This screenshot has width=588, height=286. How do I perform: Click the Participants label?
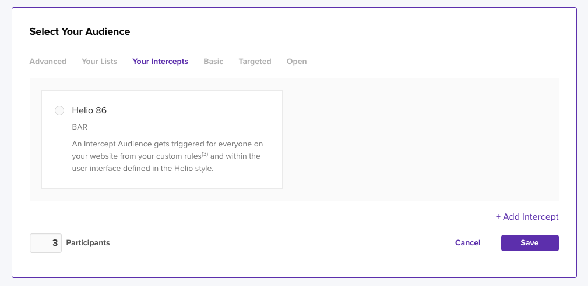(88, 243)
